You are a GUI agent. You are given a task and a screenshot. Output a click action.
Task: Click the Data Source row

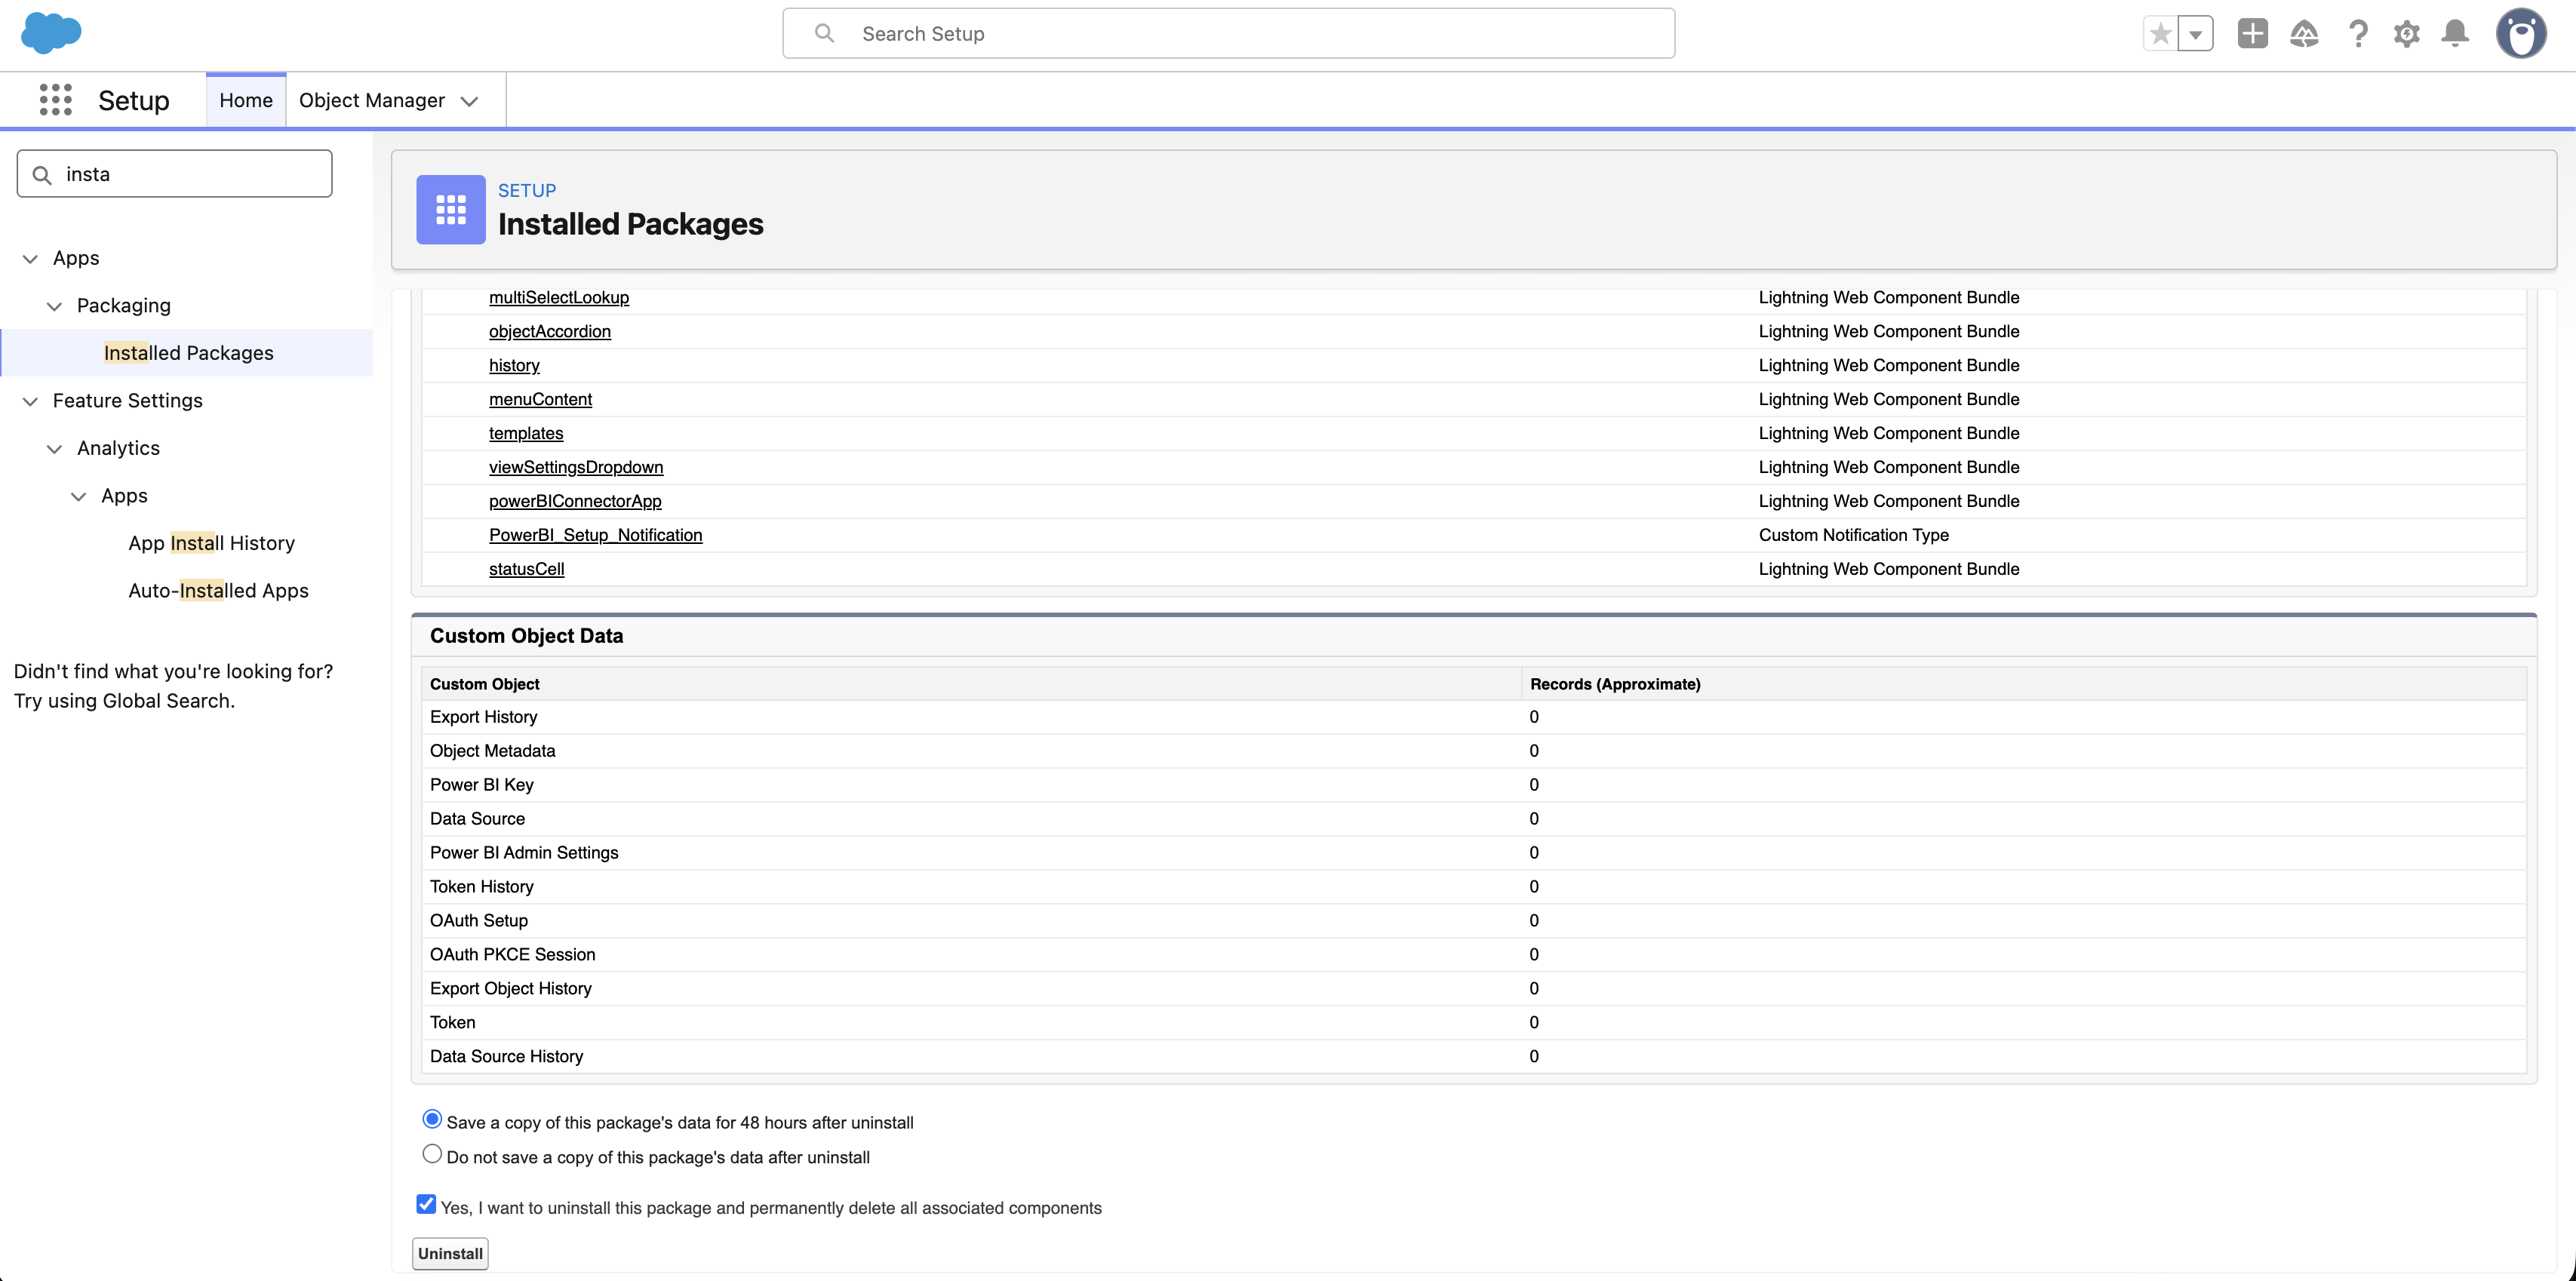coord(1474,819)
